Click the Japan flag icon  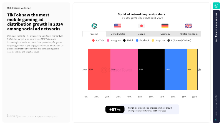(x=142, y=26)
